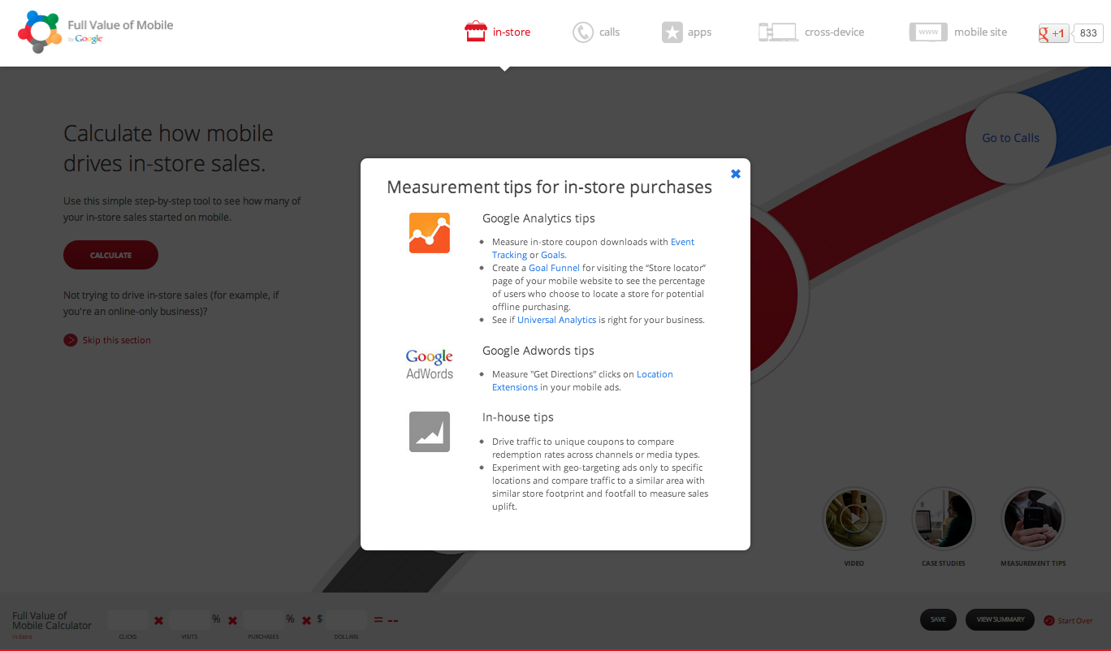This screenshot has height=651, width=1111.
Task: Click the Full Value of Mobile logo
Action: pyautogui.click(x=96, y=32)
